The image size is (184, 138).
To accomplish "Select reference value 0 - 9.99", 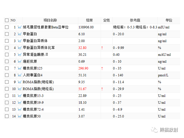I will (x=118, y=48).
